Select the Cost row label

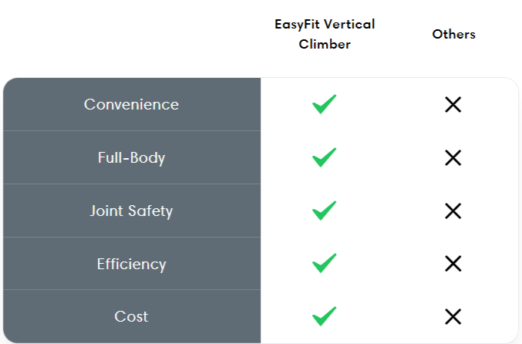tap(132, 316)
